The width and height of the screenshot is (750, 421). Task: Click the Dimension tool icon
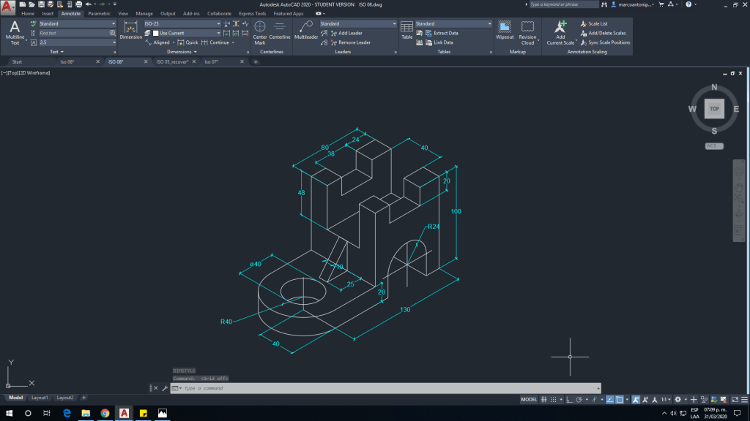[131, 29]
